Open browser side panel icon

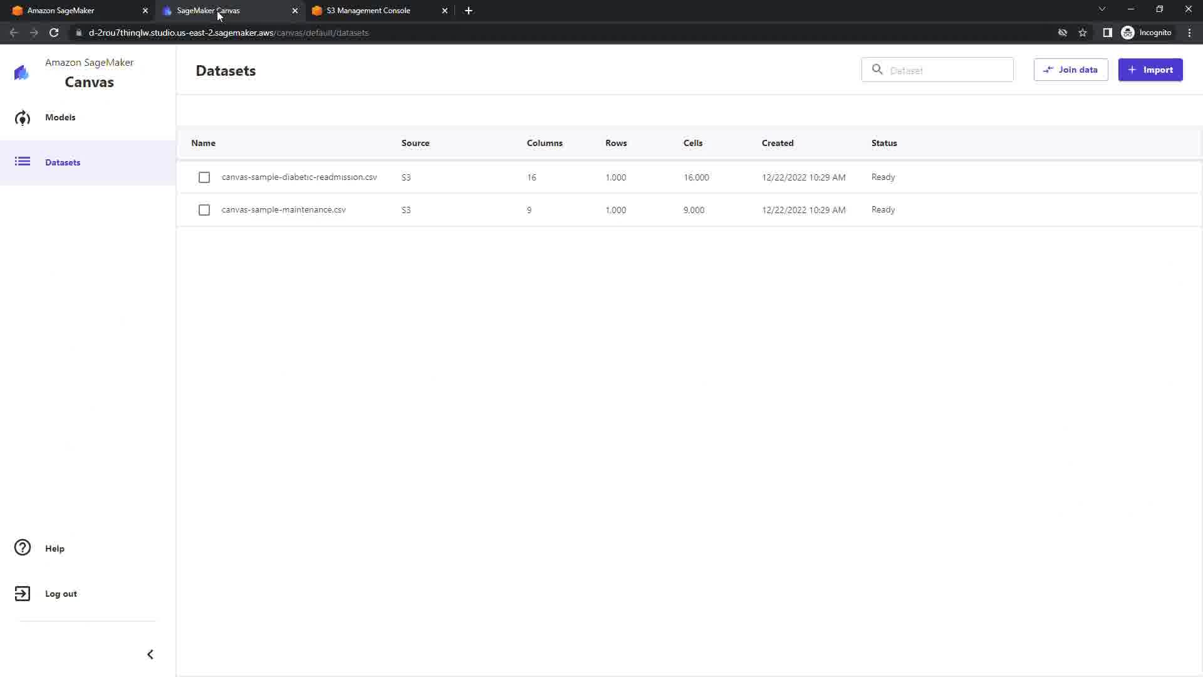[1107, 33]
